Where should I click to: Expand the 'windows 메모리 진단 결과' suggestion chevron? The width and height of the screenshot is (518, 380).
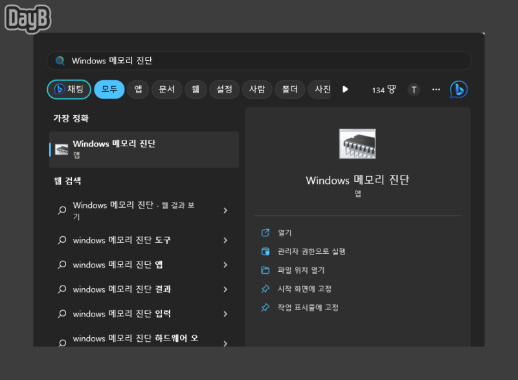pos(226,289)
